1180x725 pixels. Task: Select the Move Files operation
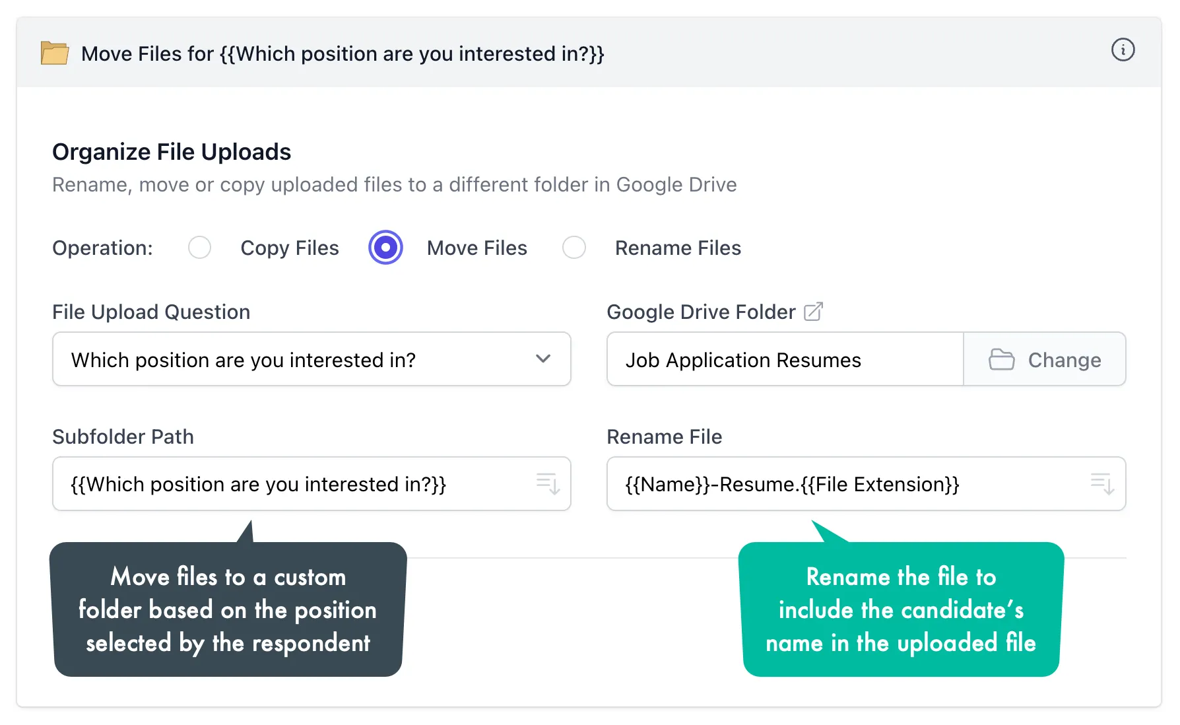(x=385, y=248)
